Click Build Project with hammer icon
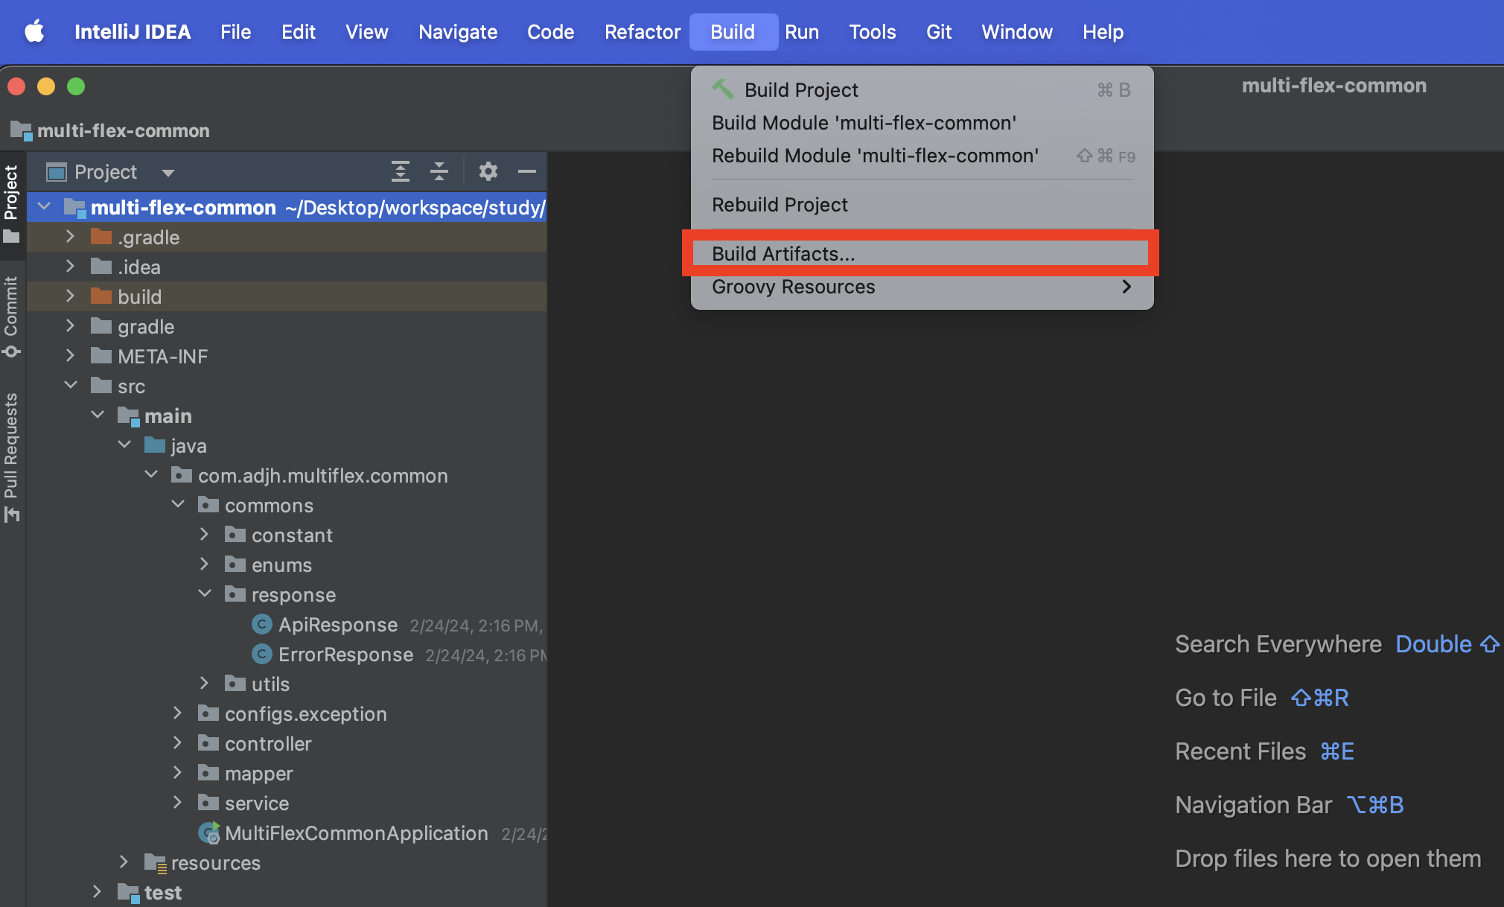1504x907 pixels. pyautogui.click(x=800, y=90)
